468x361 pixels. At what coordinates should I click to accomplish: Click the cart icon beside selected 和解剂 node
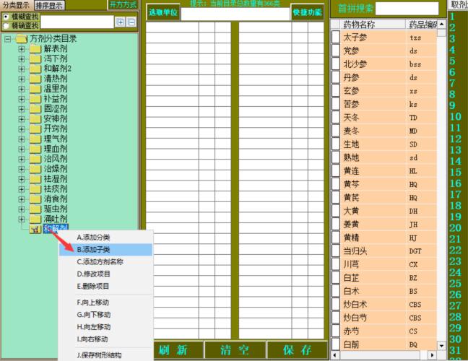pyautogui.click(x=34, y=230)
